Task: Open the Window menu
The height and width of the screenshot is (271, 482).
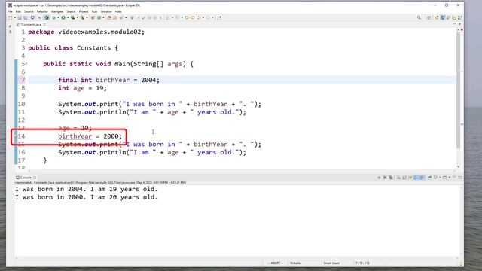Action: coord(106,11)
